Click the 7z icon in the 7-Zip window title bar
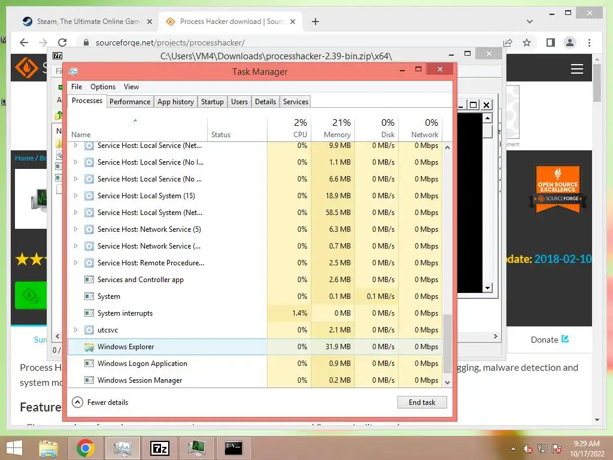The width and height of the screenshot is (613, 460). click(x=57, y=56)
